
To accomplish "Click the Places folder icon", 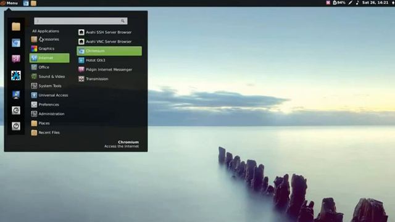I will [34, 123].
